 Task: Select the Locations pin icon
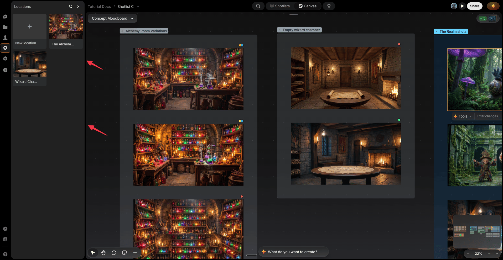tap(5, 48)
